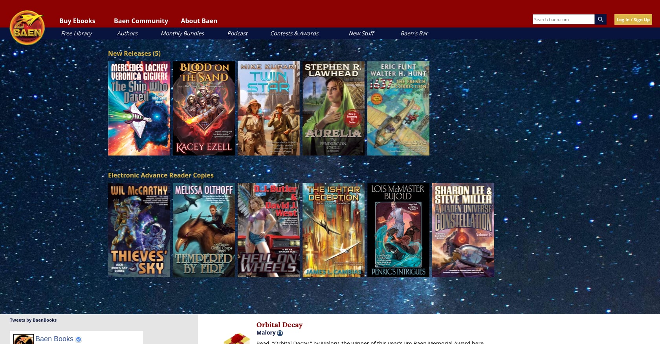Click the search magnifier icon
The image size is (660, 344).
[600, 19]
